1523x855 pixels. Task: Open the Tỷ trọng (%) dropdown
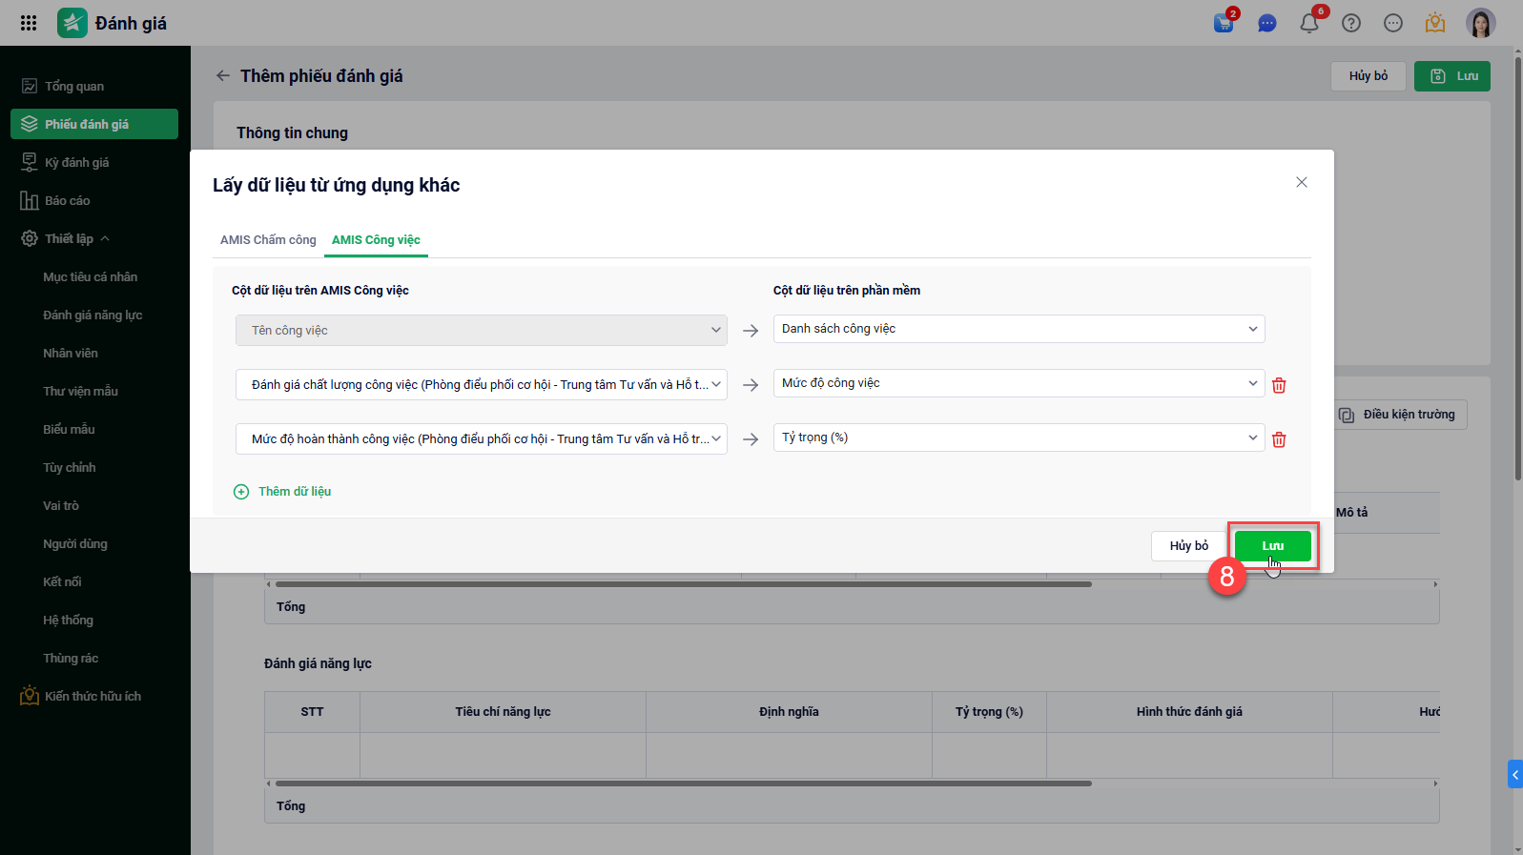(1019, 438)
